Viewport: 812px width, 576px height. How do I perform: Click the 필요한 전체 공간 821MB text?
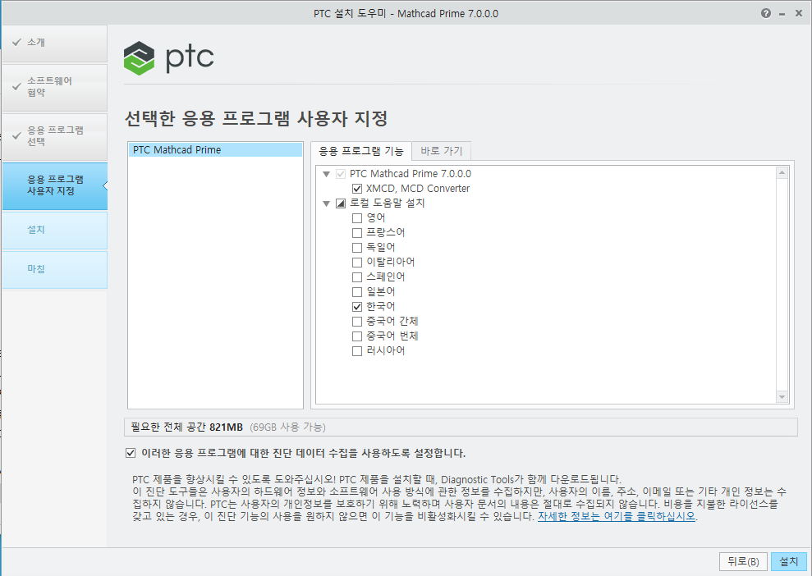[187, 427]
